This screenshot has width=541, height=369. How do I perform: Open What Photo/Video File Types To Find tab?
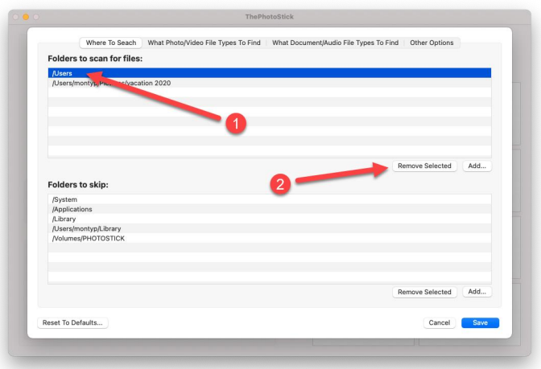pos(204,43)
